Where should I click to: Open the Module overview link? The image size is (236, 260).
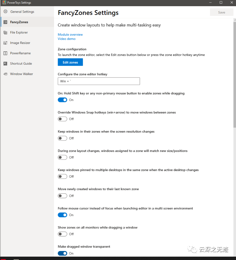coord(70,34)
